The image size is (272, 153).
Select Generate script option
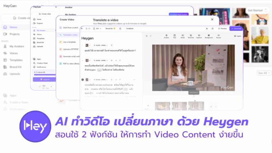tap(69, 56)
